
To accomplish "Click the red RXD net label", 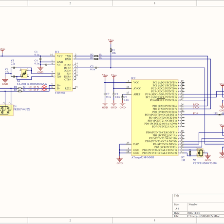I will click(x=196, y=105).
